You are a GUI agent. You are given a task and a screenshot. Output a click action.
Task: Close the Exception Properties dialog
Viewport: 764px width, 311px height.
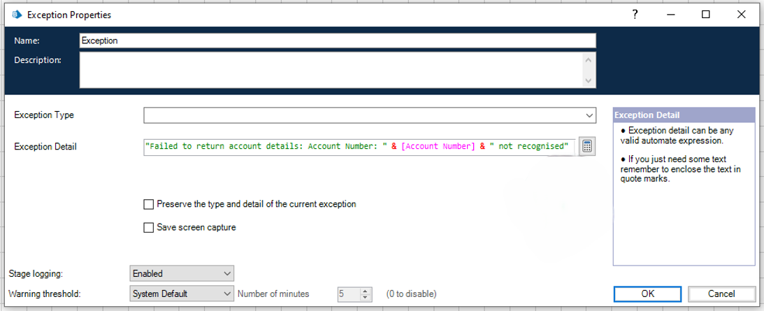pyautogui.click(x=740, y=15)
